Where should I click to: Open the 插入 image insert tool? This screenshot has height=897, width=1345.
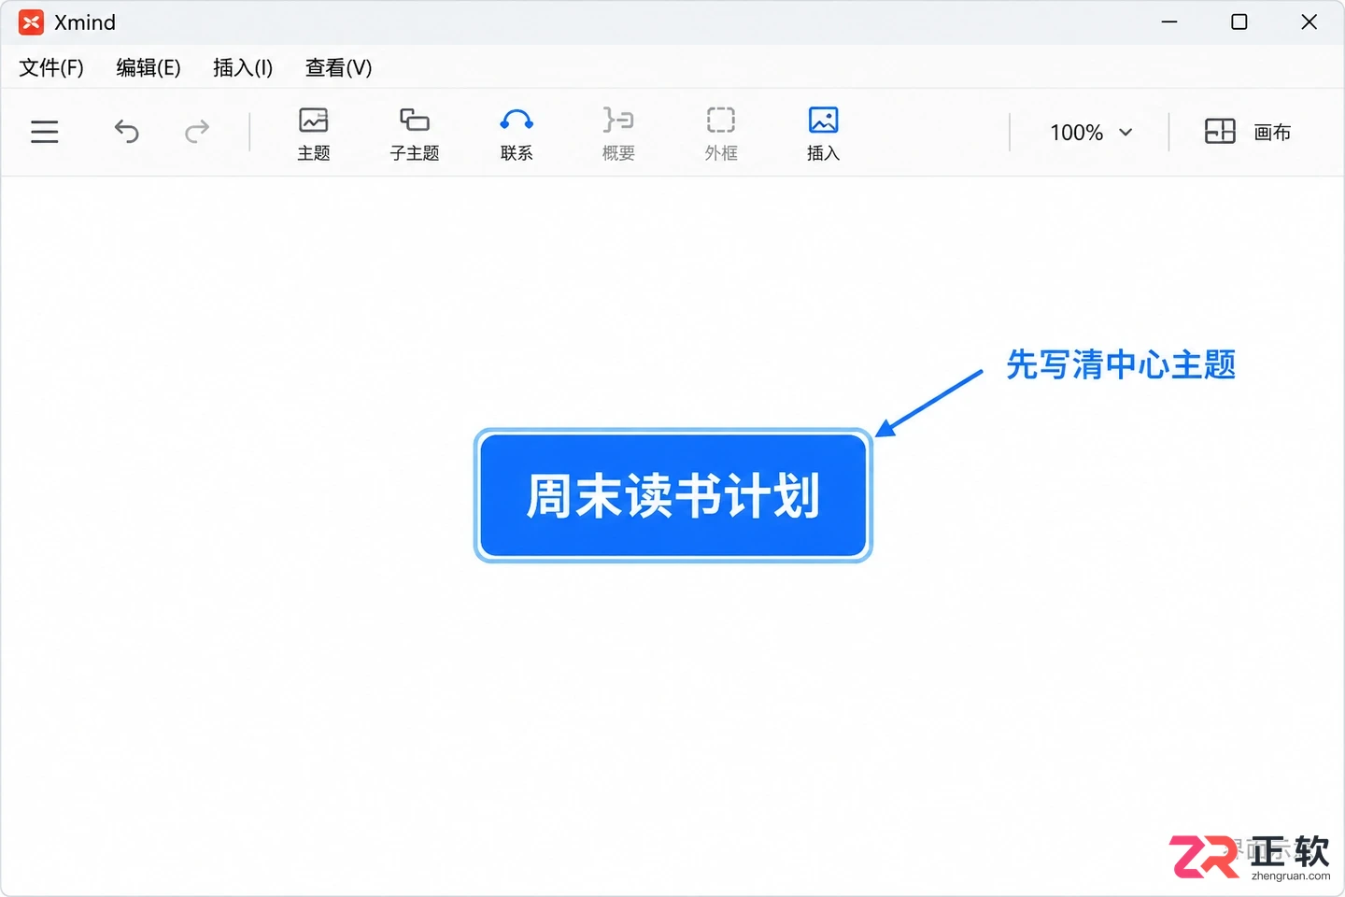pos(823,134)
